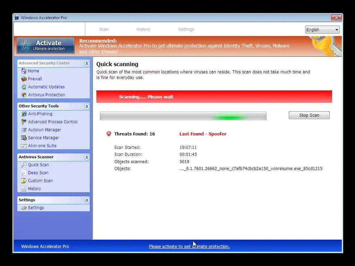This screenshot has width=355, height=266.
Task: Click the History clock icon in sidebar
Action: 24,189
